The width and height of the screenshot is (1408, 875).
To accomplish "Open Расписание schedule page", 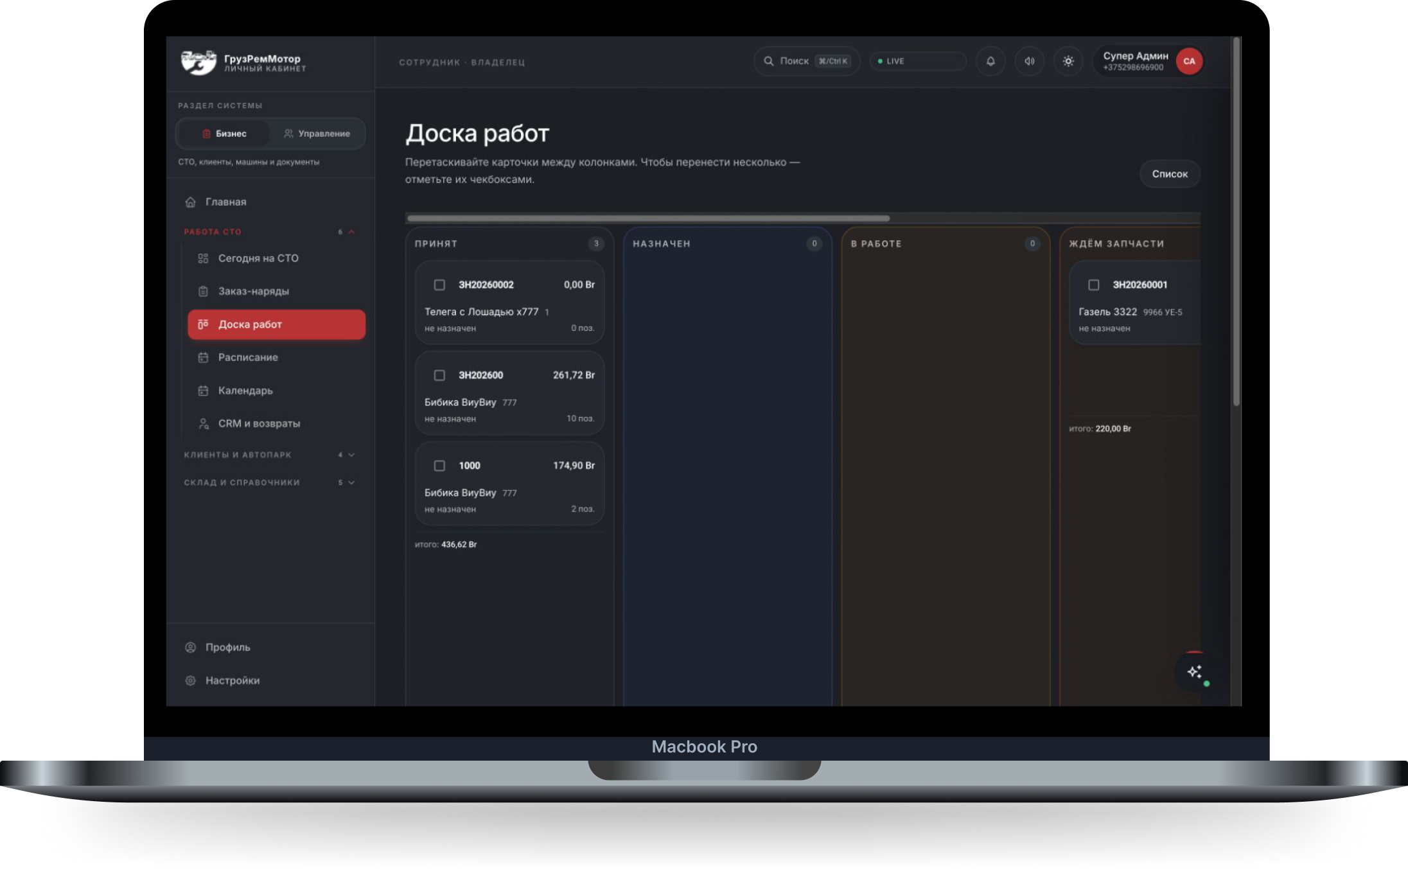I will click(248, 357).
